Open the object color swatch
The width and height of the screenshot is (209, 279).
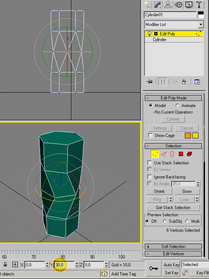pyautogui.click(x=201, y=15)
